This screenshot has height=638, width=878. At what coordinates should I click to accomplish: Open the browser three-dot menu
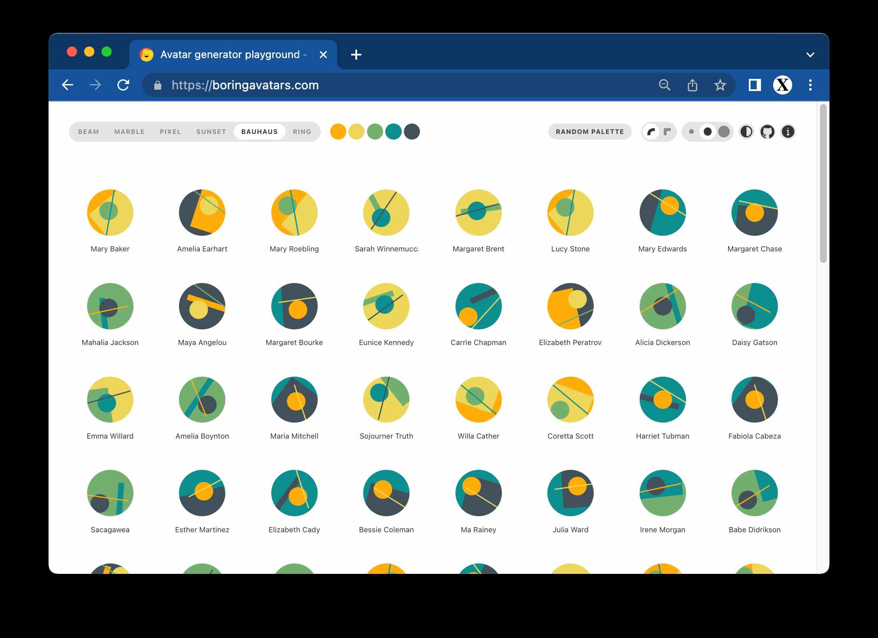tap(810, 85)
